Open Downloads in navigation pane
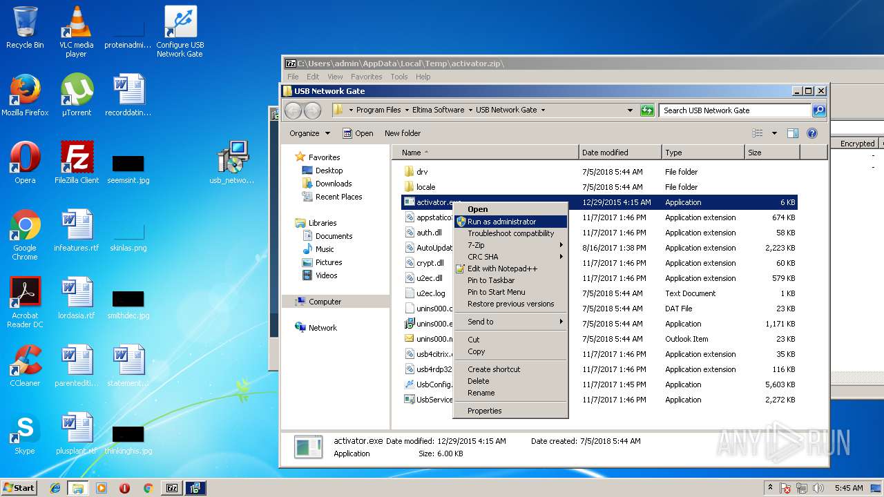 point(334,184)
